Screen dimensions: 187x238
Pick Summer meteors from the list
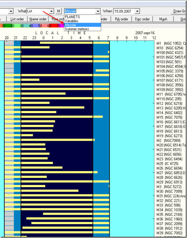(77, 29)
